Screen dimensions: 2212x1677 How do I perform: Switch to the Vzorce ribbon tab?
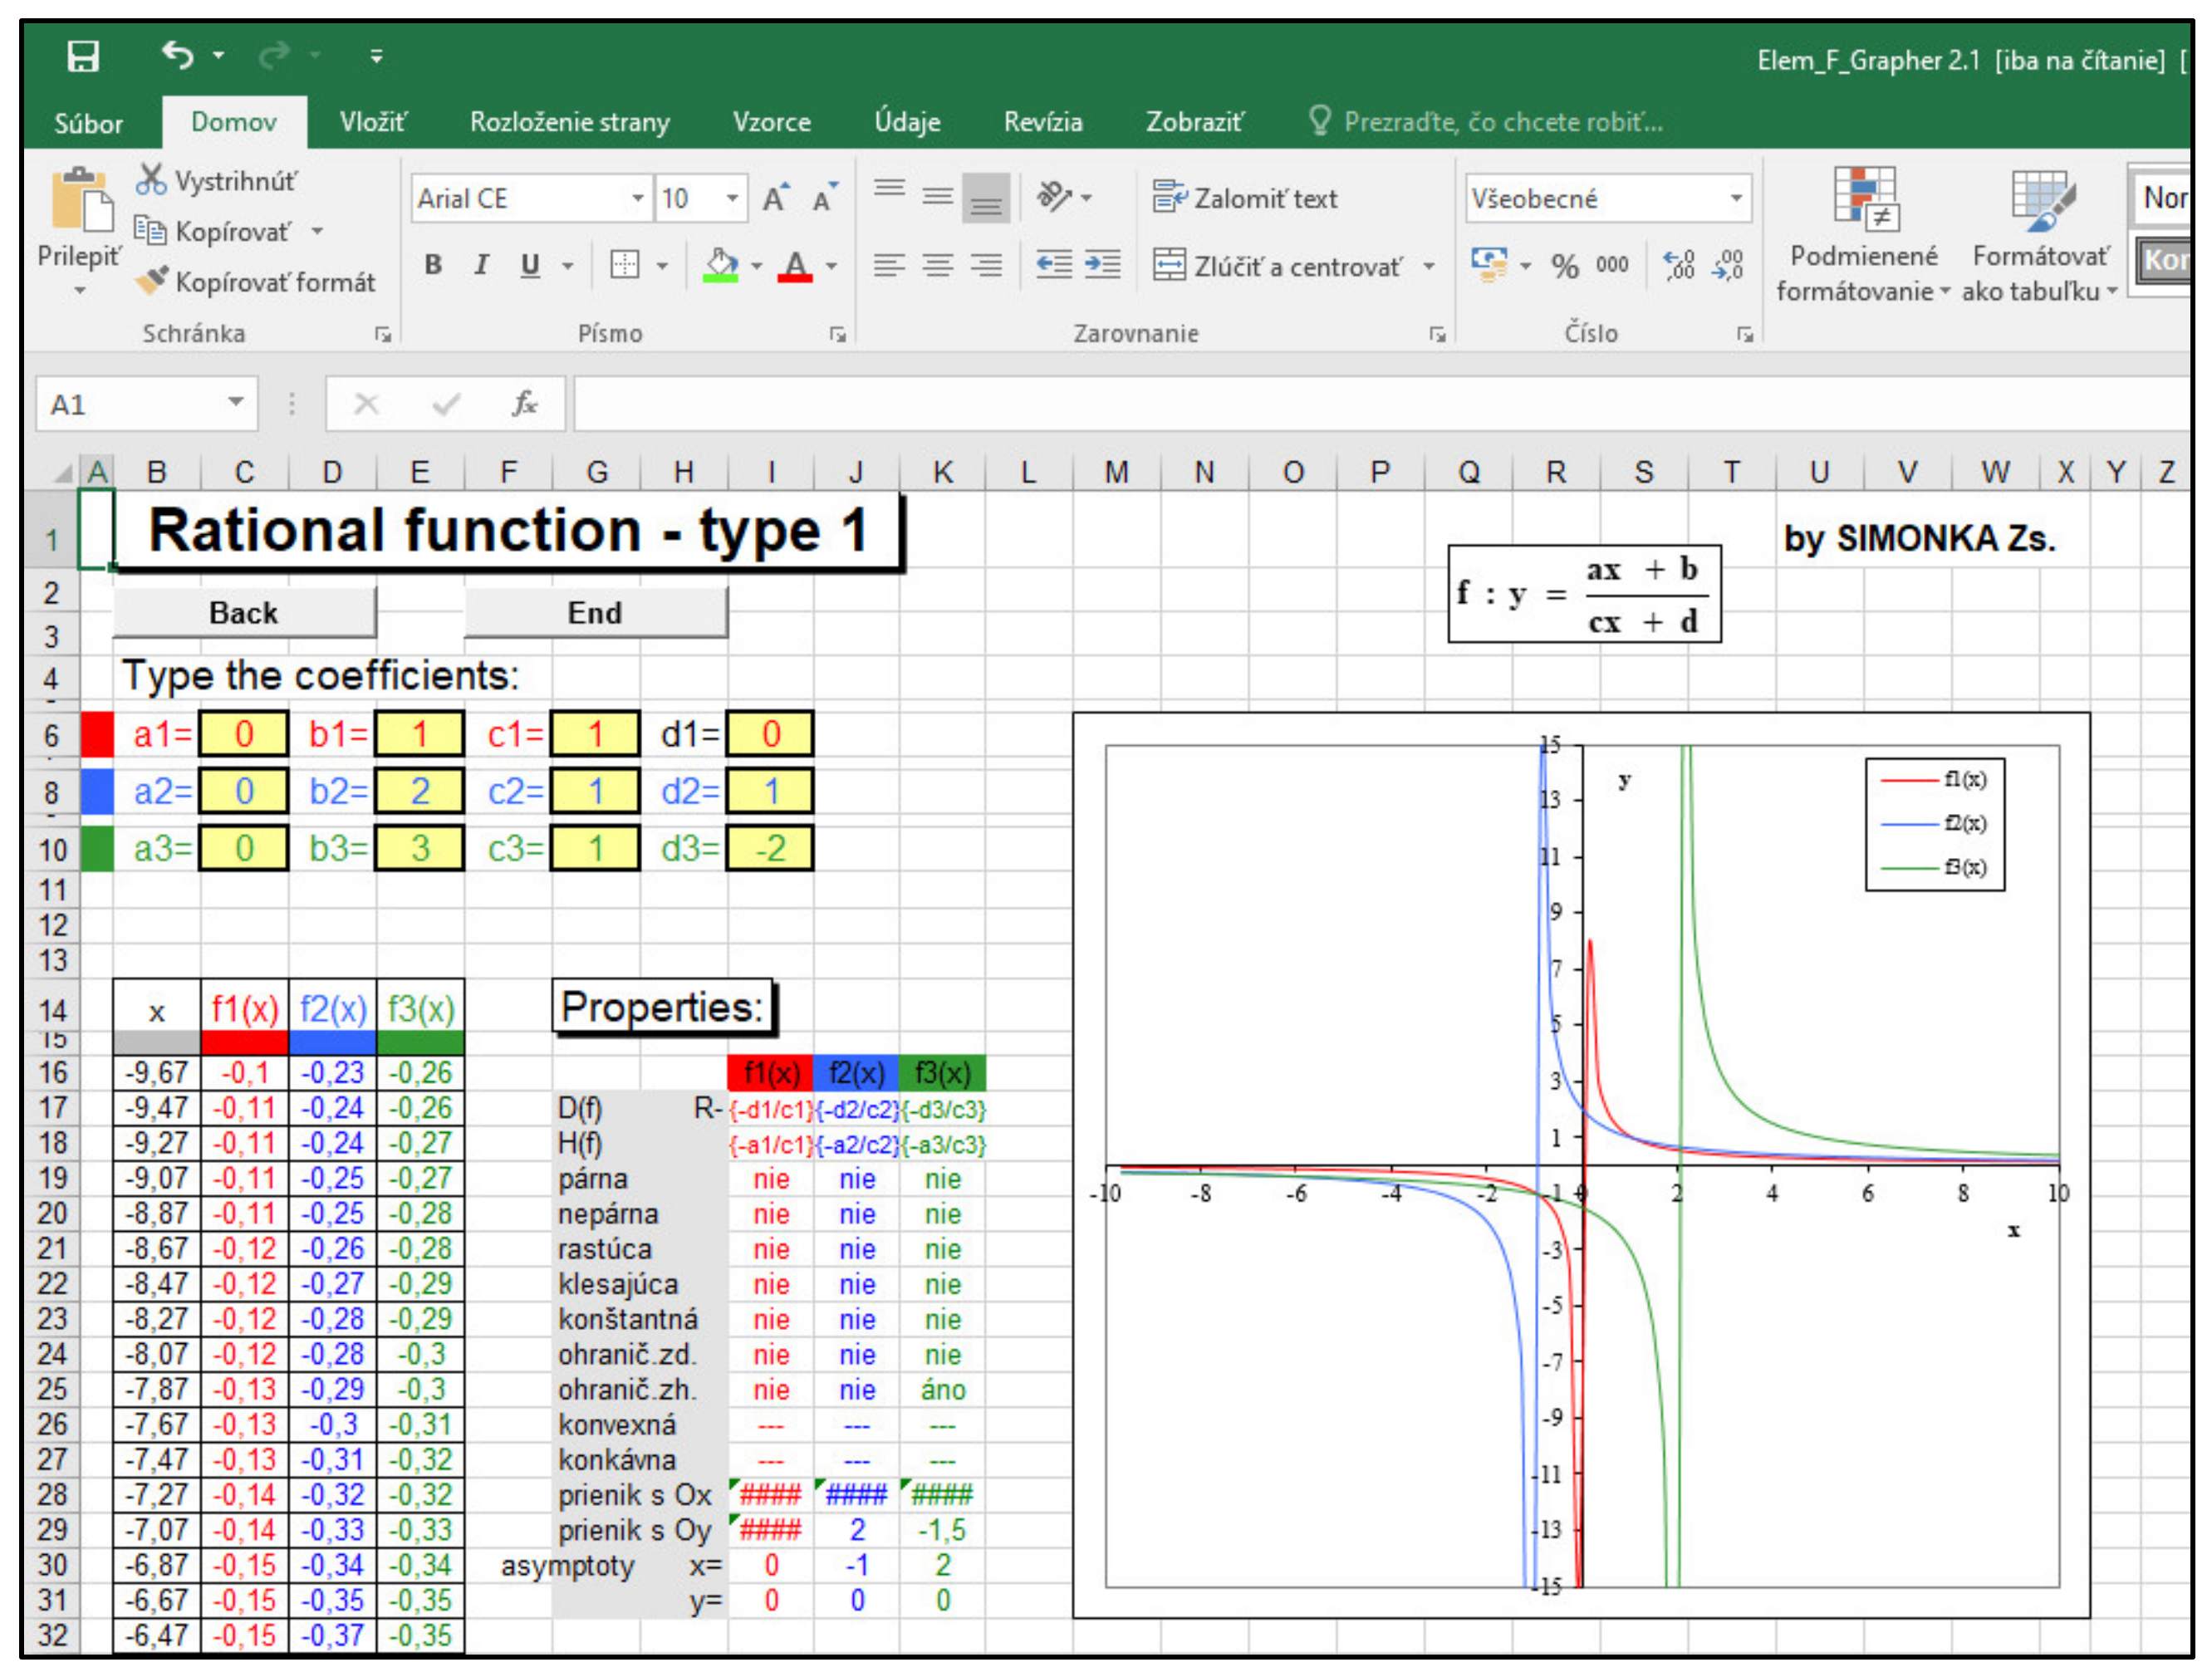(x=771, y=122)
